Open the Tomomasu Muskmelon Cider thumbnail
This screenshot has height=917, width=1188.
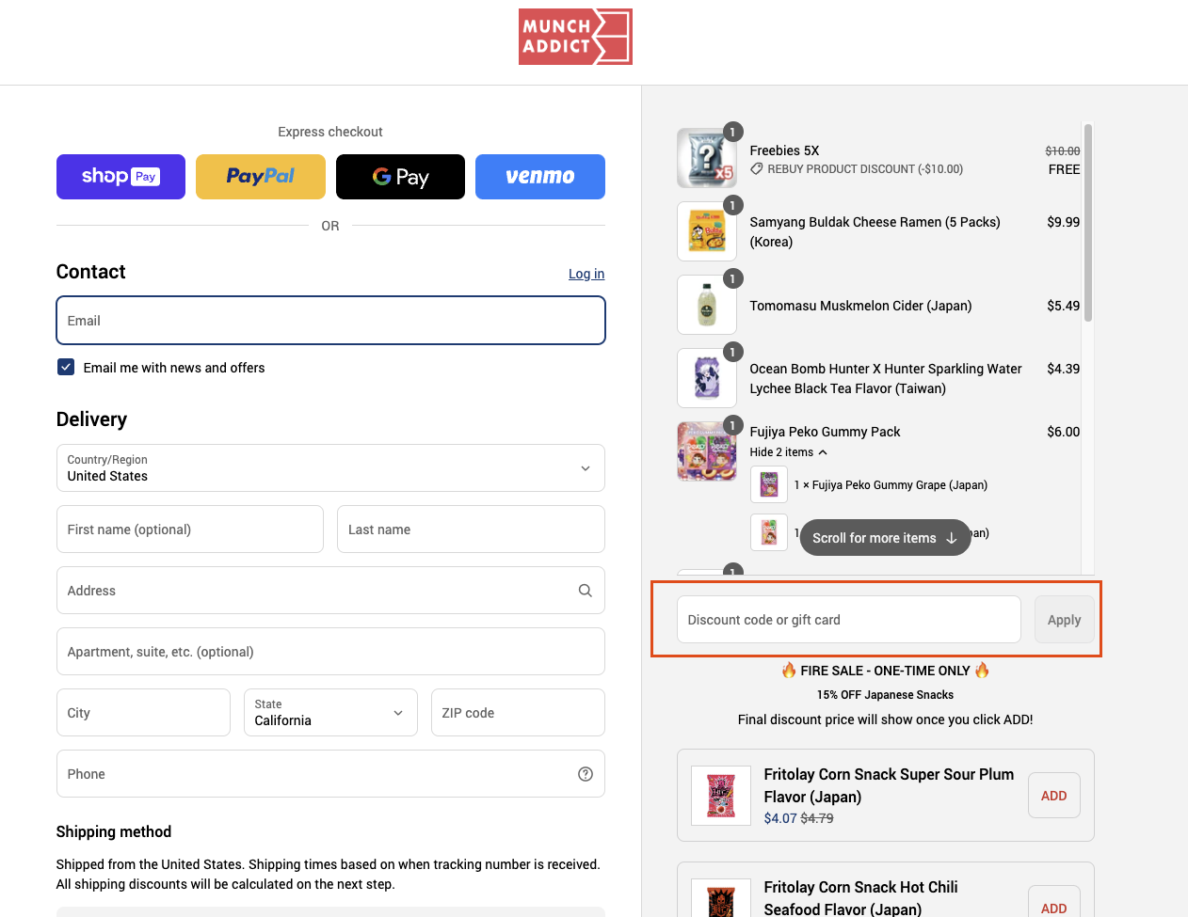(707, 305)
